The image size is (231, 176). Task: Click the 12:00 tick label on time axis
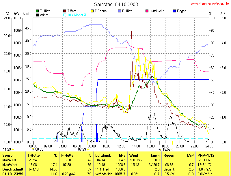[x=121, y=146]
